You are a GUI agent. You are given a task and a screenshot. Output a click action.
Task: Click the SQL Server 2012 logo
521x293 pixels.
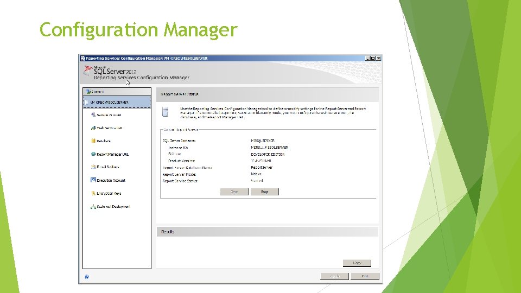tap(110, 71)
